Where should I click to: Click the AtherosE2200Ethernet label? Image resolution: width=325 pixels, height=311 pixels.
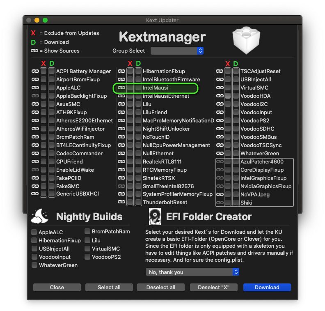tap(85, 120)
